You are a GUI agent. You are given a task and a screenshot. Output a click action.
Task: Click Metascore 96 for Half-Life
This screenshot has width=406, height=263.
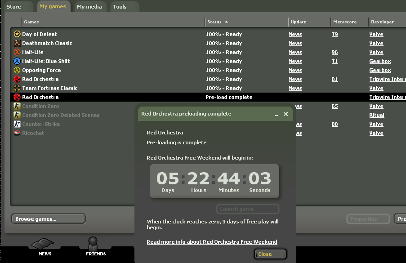click(335, 52)
